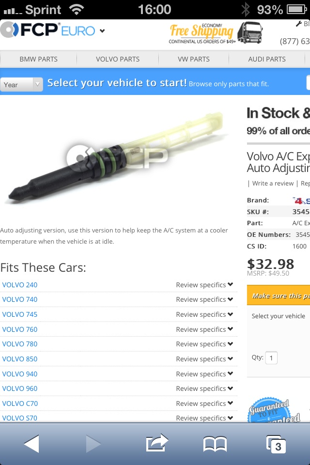Open Bookmarks from the bottom toolbar

click(x=215, y=443)
